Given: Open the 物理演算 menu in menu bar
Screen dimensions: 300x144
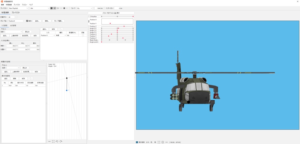Looking at the screenshot, I should coord(9,5).
